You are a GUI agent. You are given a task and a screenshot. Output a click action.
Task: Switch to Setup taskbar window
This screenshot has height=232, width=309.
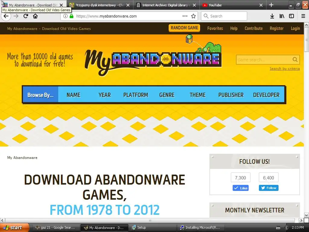coord(152,227)
